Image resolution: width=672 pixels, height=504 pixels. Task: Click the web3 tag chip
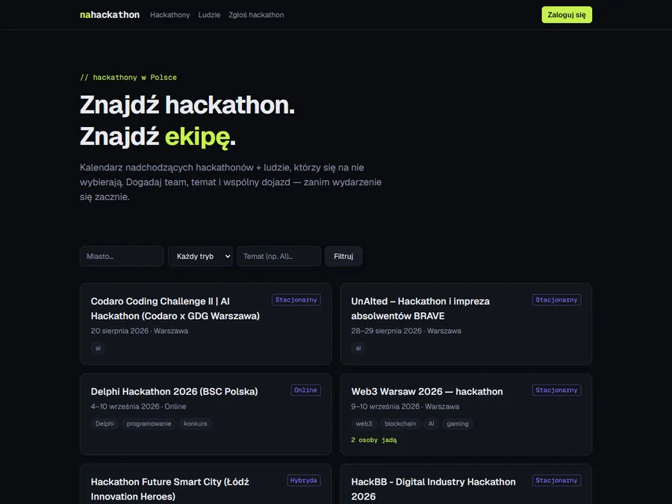pos(364,424)
